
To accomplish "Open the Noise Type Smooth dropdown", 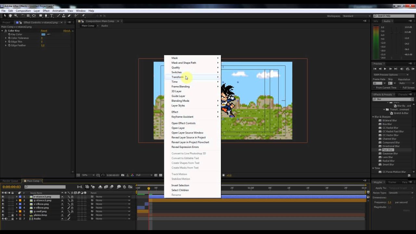I will pos(401,193).
